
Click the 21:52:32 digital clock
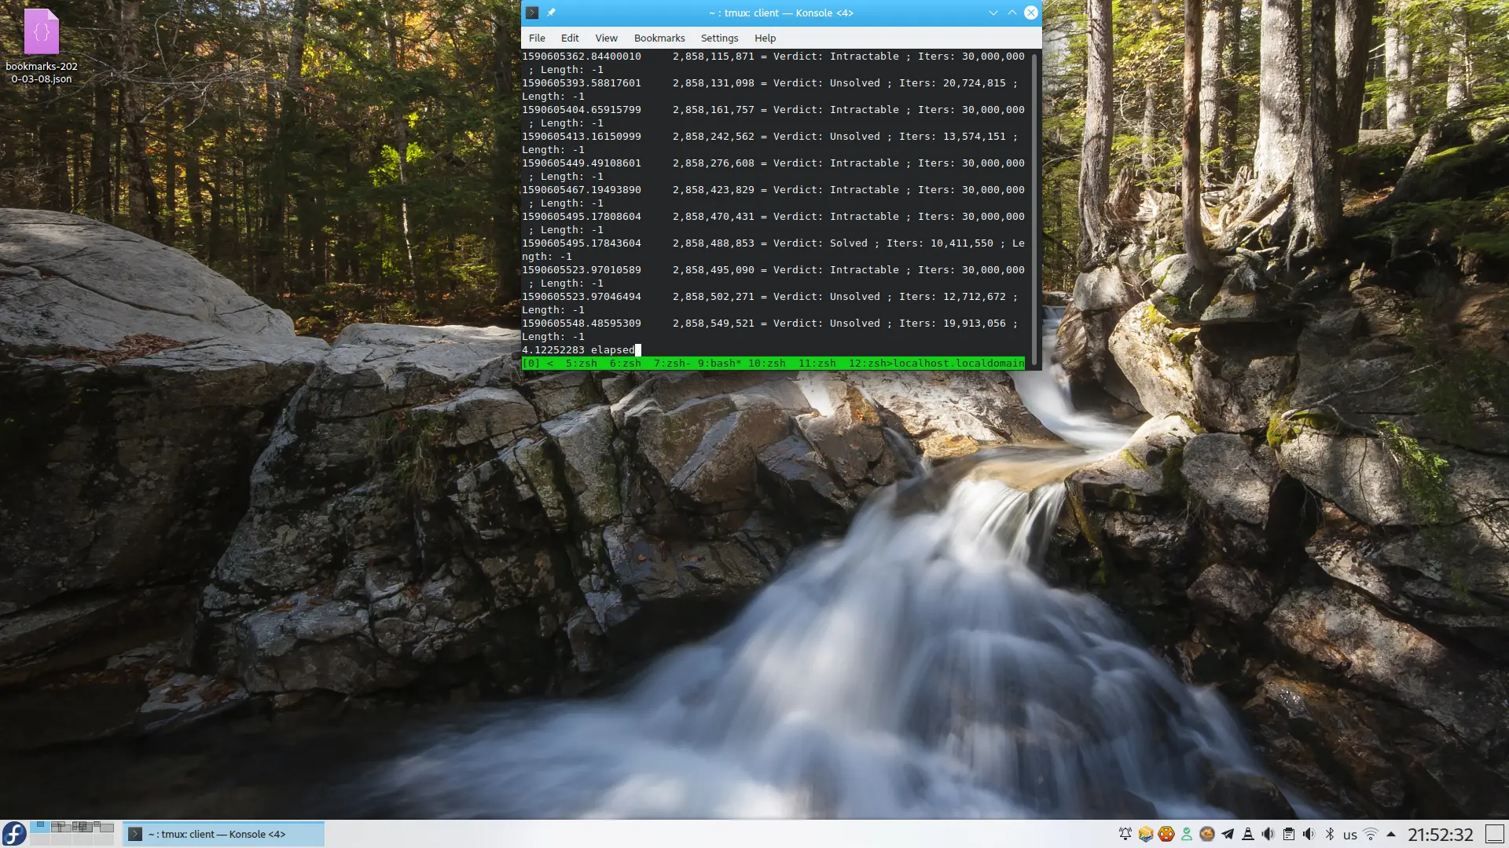point(1440,835)
